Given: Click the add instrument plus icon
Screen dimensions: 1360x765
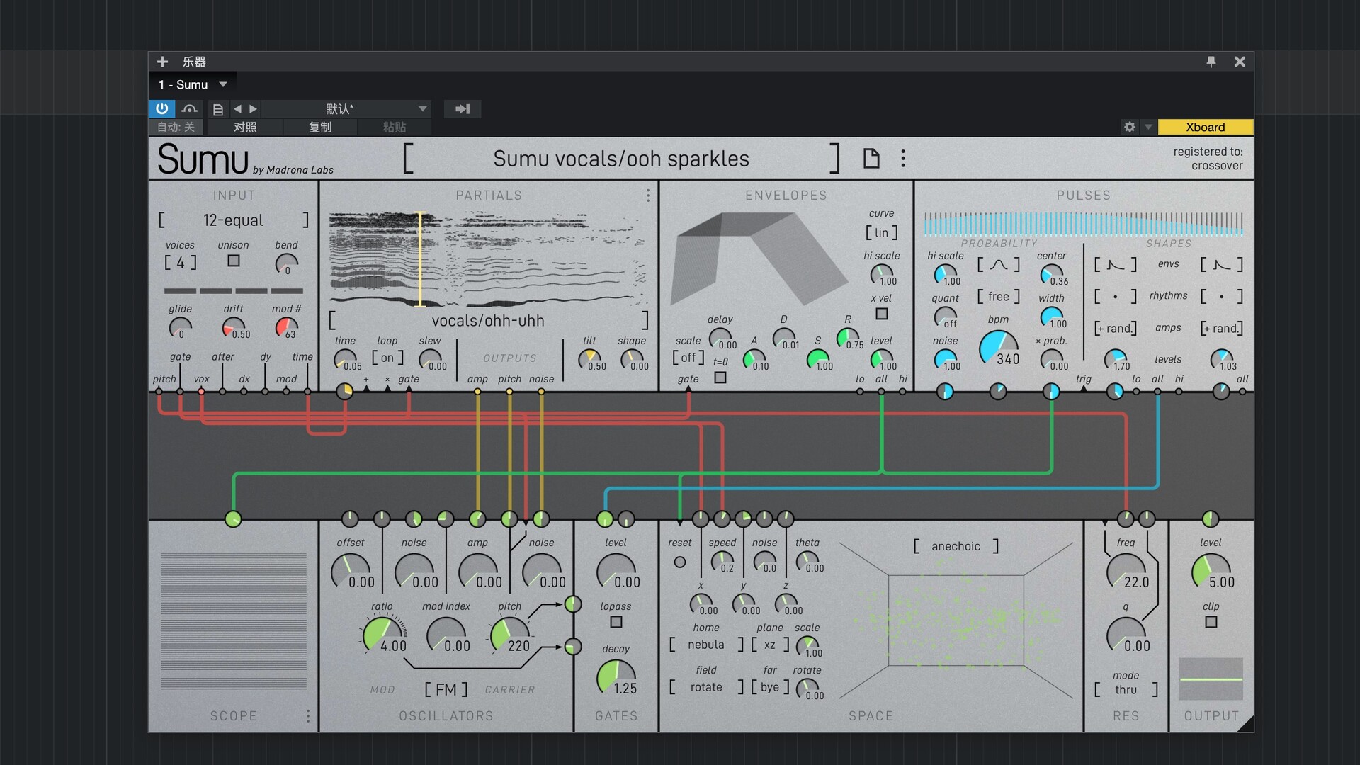Looking at the screenshot, I should coord(162,62).
